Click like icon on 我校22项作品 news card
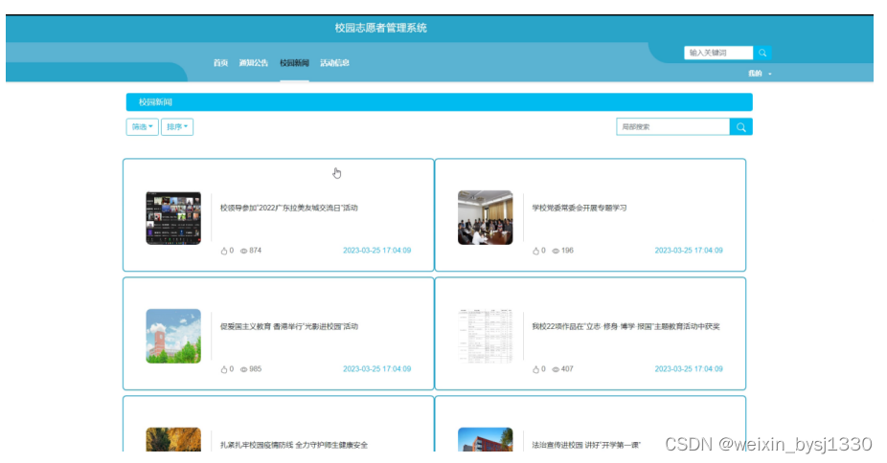 click(535, 369)
